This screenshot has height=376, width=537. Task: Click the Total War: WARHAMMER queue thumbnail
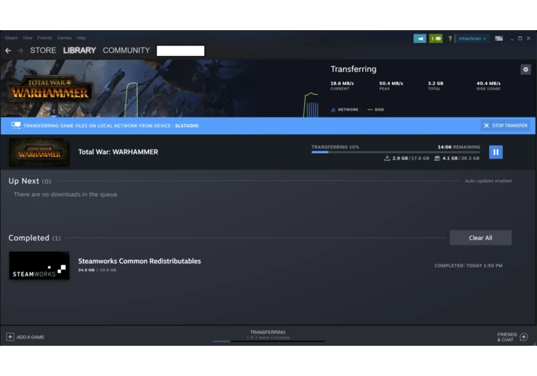[39, 152]
